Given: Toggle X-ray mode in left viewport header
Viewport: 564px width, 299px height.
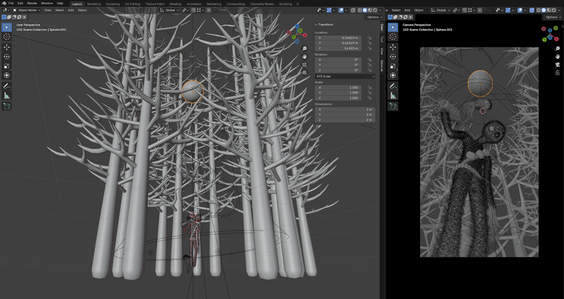Looking at the screenshot, I should [x=353, y=10].
